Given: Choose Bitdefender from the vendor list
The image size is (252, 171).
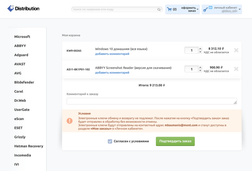Looking at the screenshot, I should (24, 82).
